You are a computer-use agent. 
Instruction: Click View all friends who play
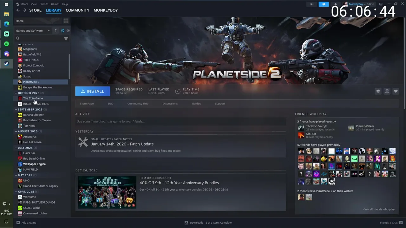point(378,209)
